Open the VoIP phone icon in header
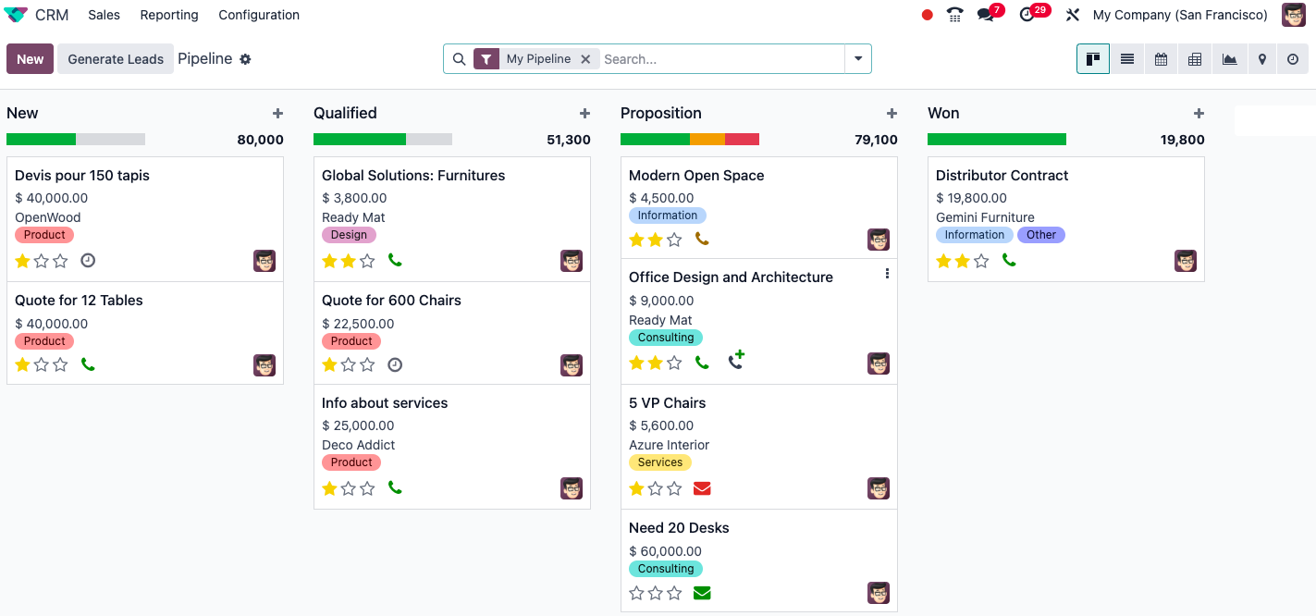 (955, 15)
